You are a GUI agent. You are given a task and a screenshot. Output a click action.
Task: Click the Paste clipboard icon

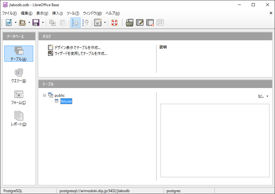[63, 23]
